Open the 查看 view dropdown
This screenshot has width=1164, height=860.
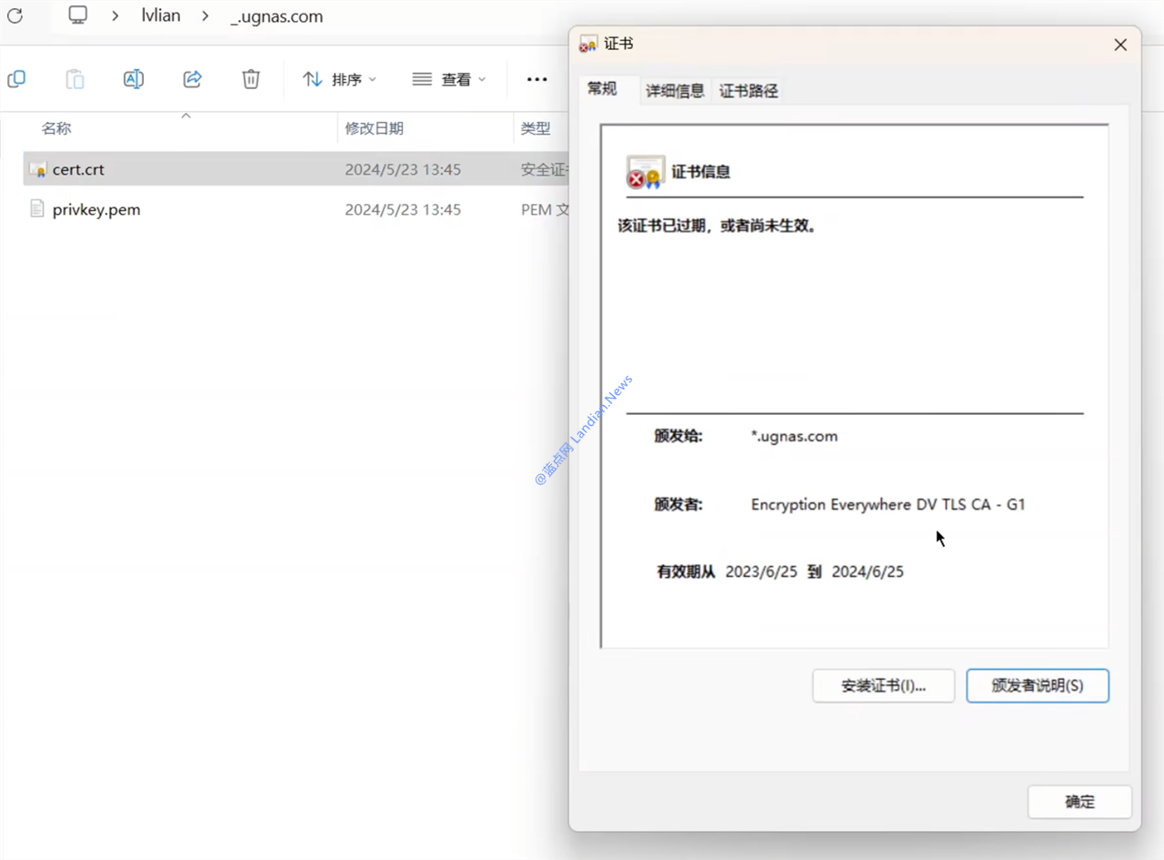[449, 79]
